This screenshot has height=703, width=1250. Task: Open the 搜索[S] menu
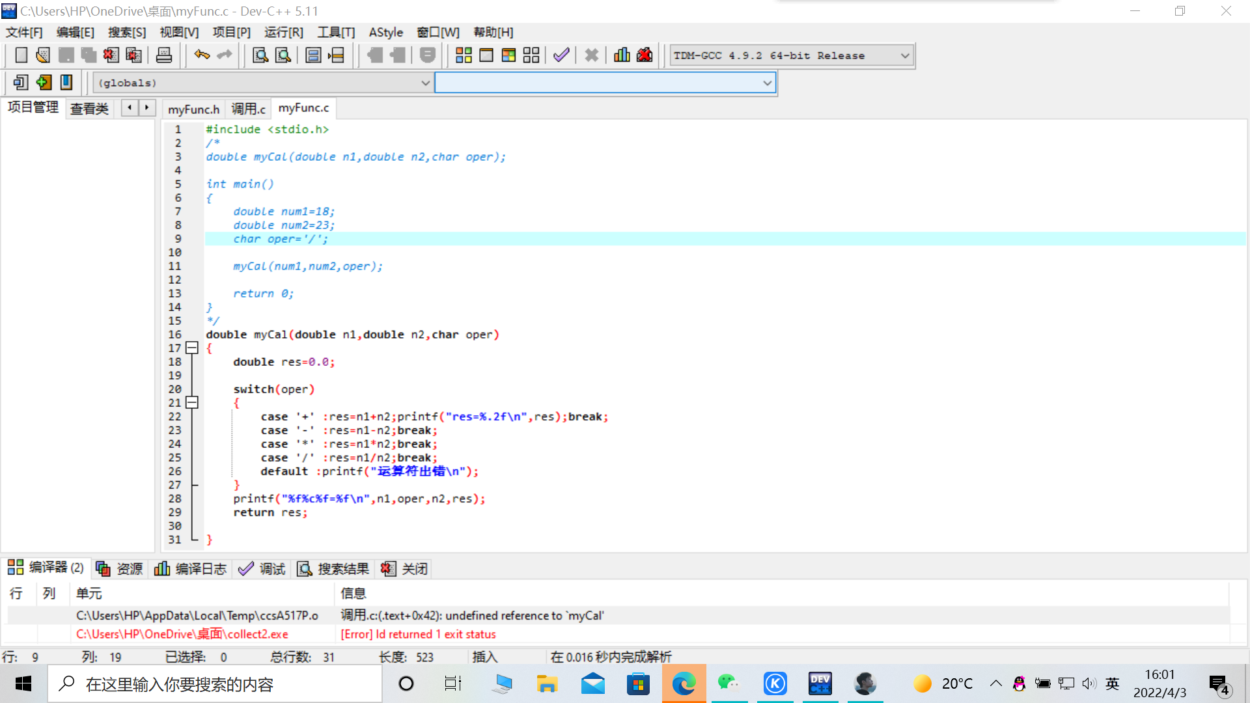click(127, 33)
